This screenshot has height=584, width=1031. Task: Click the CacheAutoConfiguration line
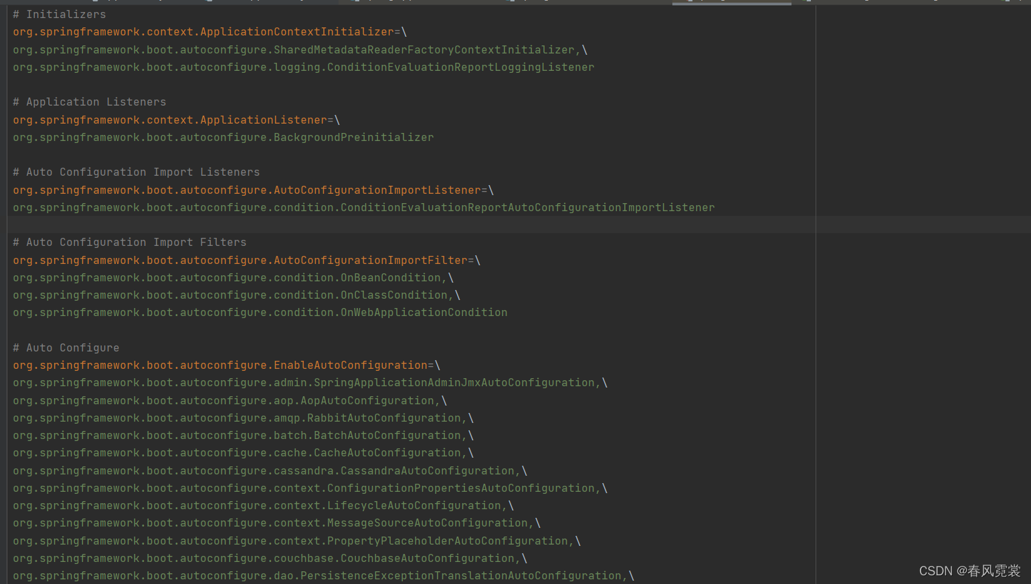244,452
